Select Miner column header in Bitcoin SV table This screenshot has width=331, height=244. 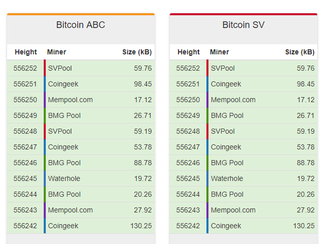220,52
